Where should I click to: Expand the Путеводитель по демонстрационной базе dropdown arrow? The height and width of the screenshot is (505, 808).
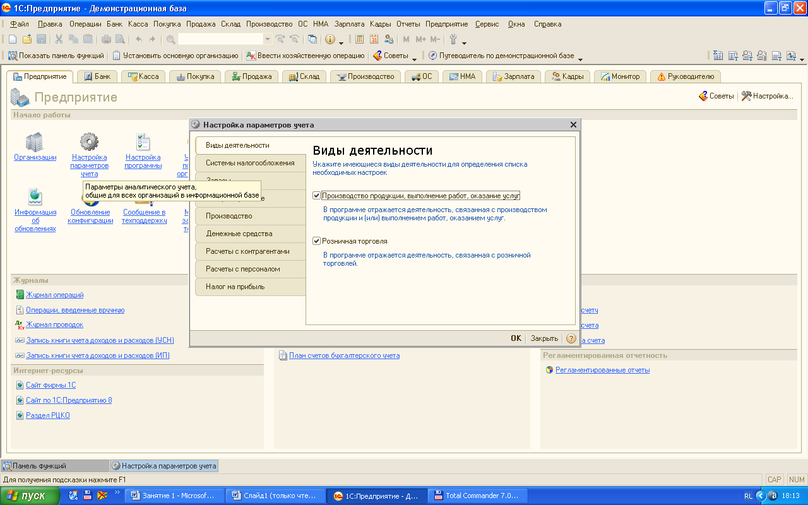coord(580,58)
